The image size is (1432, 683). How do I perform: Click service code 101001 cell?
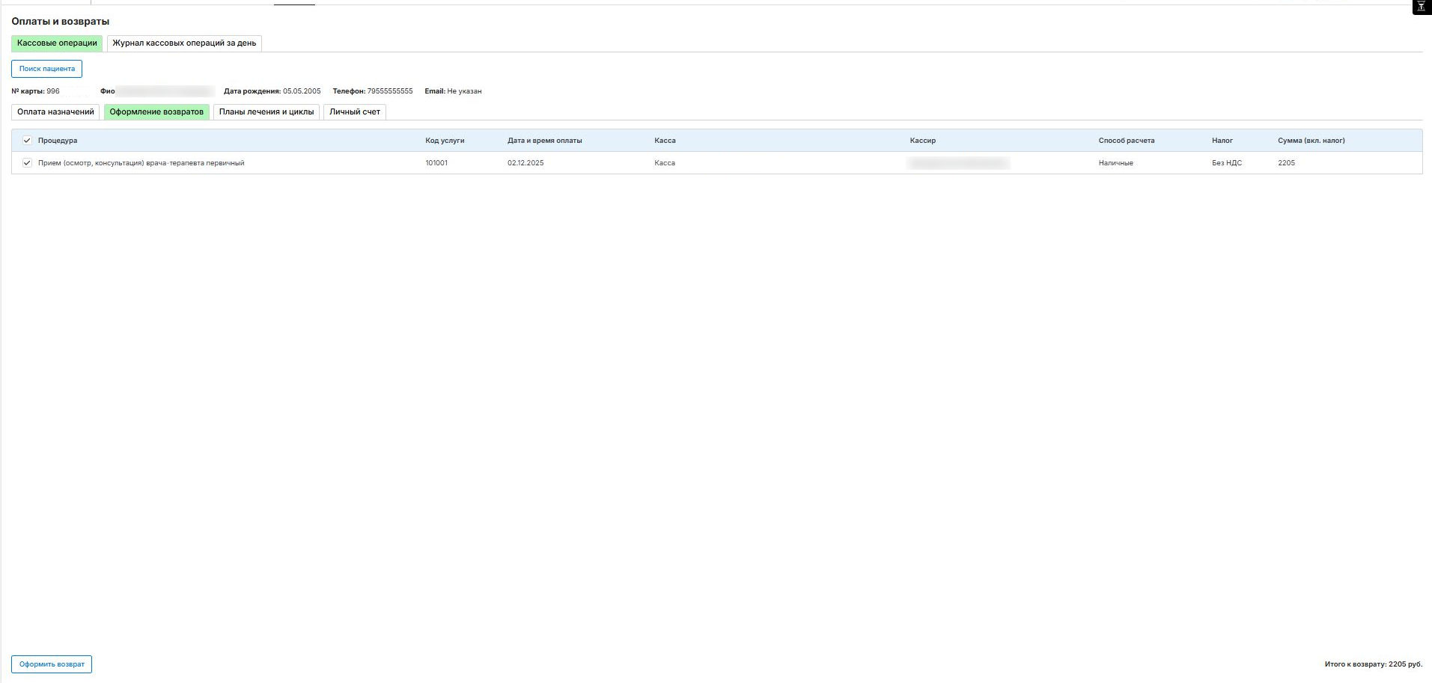(436, 163)
